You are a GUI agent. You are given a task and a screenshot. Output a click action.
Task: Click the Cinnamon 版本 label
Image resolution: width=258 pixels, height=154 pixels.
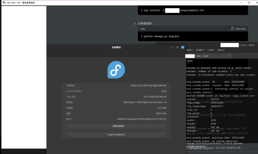[74, 91]
